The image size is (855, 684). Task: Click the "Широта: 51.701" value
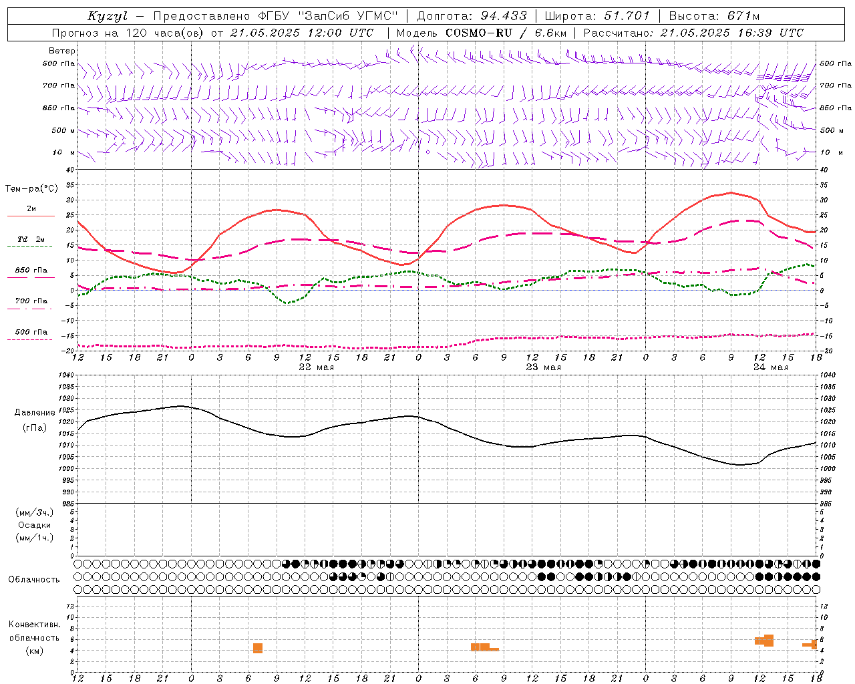coord(597,16)
